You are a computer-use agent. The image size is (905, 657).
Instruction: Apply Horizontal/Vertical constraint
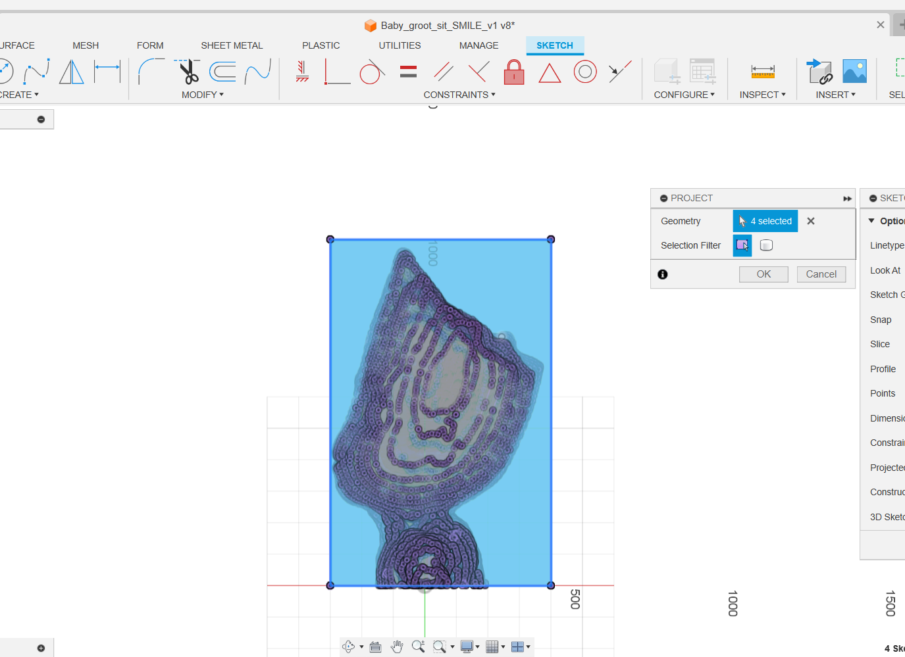coord(302,72)
